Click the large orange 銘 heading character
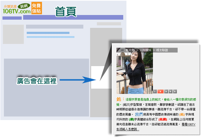This screenshot has width=203, height=139. point(119,99)
